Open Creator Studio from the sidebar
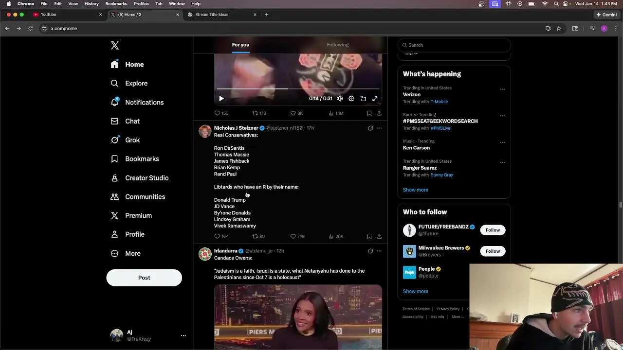Image resolution: width=623 pixels, height=350 pixels. pyautogui.click(x=139, y=178)
